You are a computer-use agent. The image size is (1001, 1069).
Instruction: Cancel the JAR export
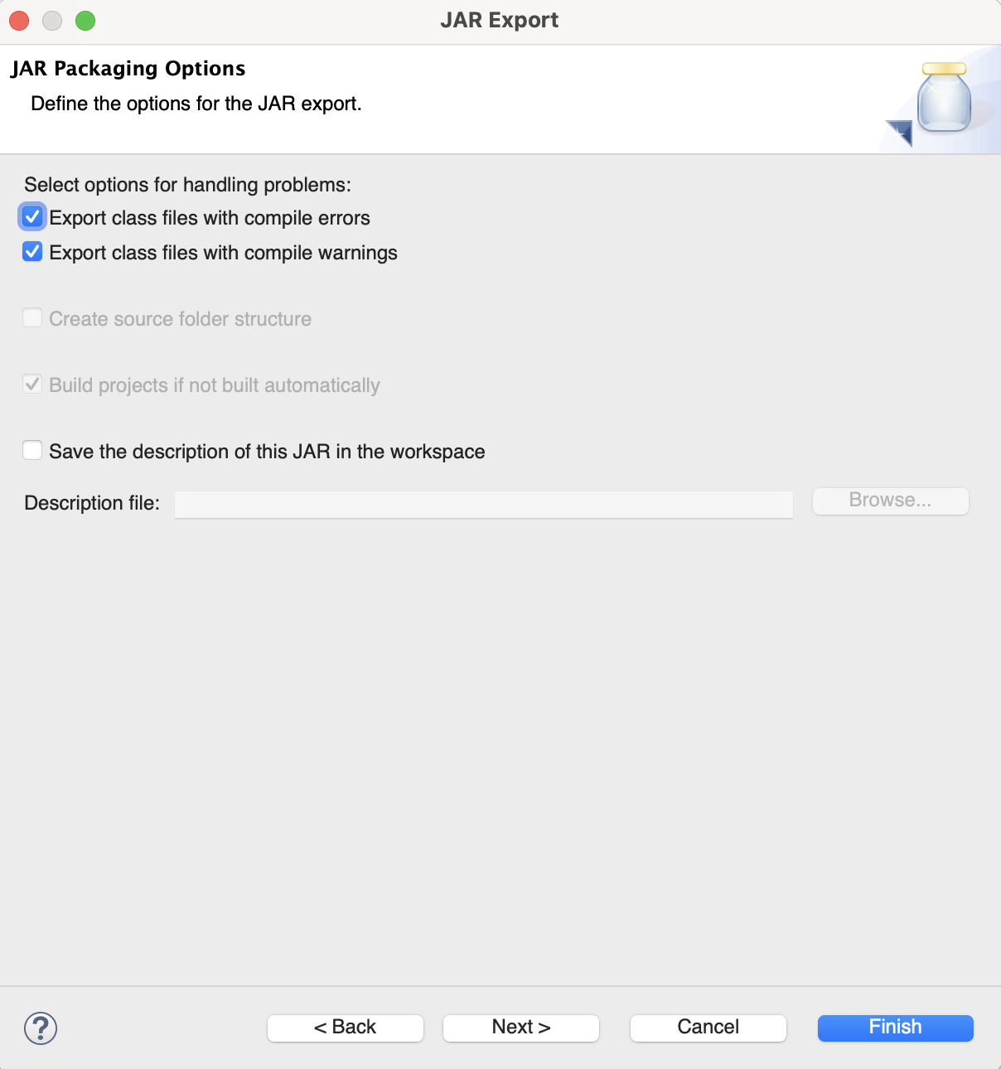coord(708,1028)
